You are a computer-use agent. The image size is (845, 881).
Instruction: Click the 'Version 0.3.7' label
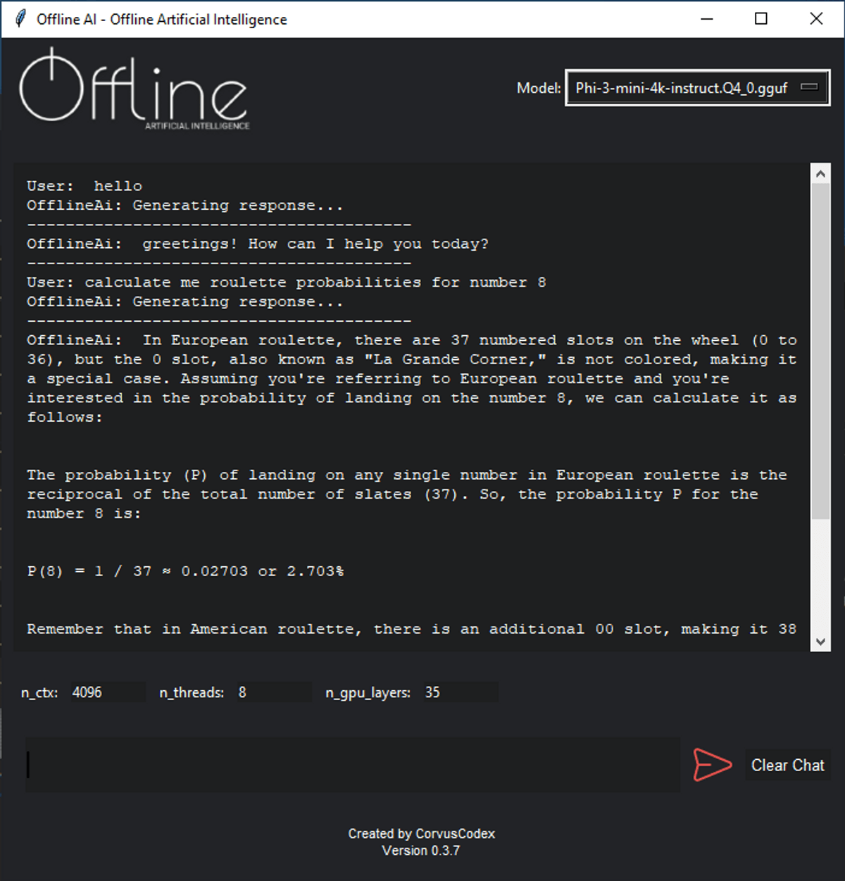click(421, 851)
